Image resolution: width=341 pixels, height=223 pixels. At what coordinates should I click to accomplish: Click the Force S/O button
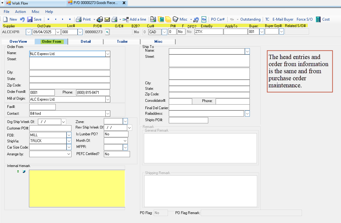(x=304, y=19)
